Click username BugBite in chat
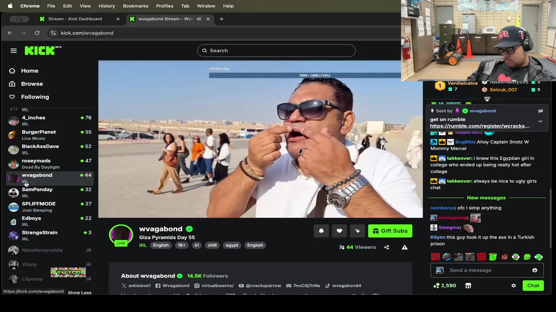The image size is (556, 312). pyautogui.click(x=465, y=142)
